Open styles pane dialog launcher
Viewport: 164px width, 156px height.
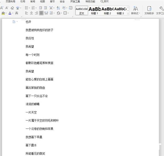[141, 16]
